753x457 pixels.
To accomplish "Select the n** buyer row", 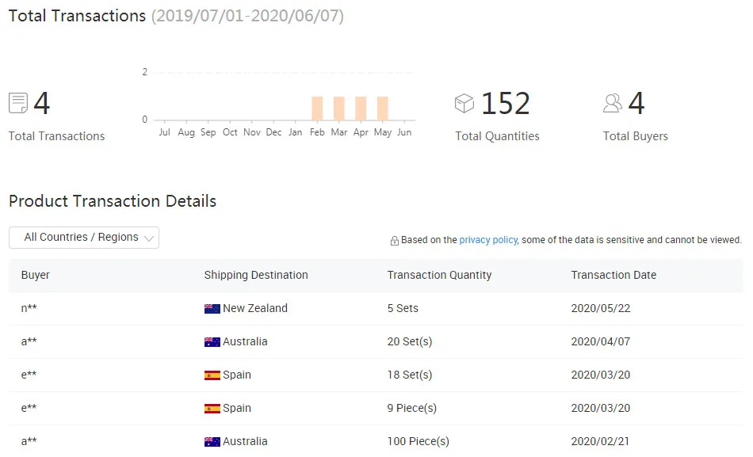I will coord(29,309).
